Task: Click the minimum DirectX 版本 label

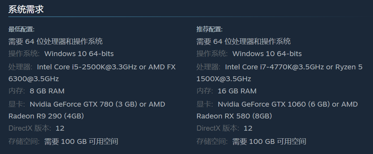Action: pyautogui.click(x=30, y=128)
